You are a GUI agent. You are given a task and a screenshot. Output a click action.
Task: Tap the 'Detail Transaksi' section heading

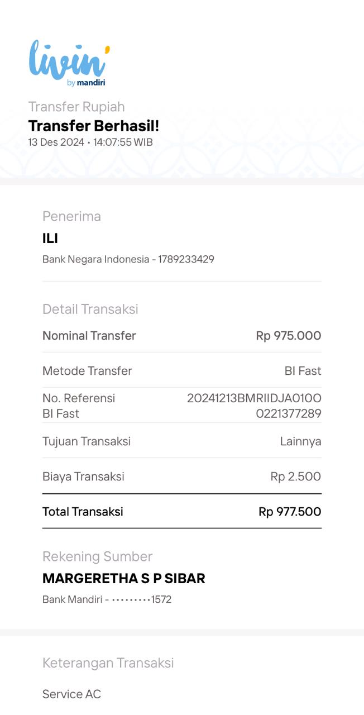click(90, 309)
